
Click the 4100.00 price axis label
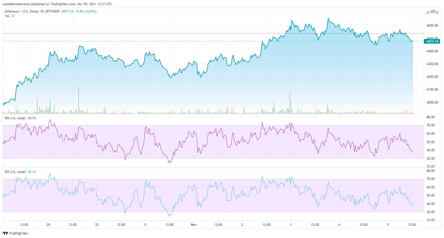(432, 90)
